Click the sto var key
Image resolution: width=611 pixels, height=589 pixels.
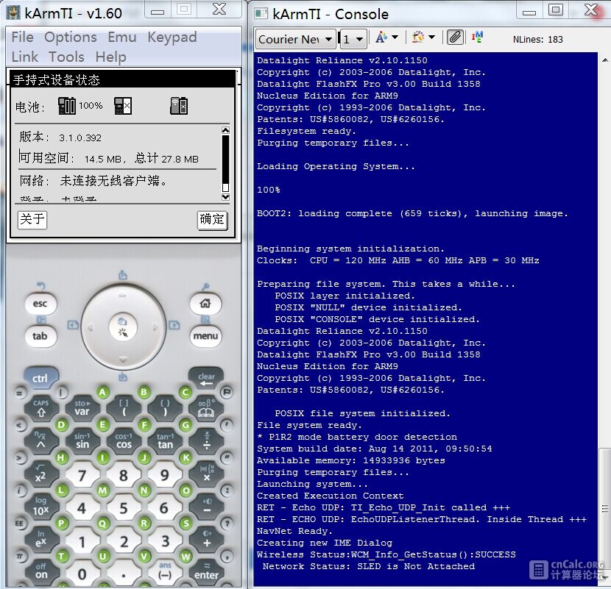click(82, 408)
